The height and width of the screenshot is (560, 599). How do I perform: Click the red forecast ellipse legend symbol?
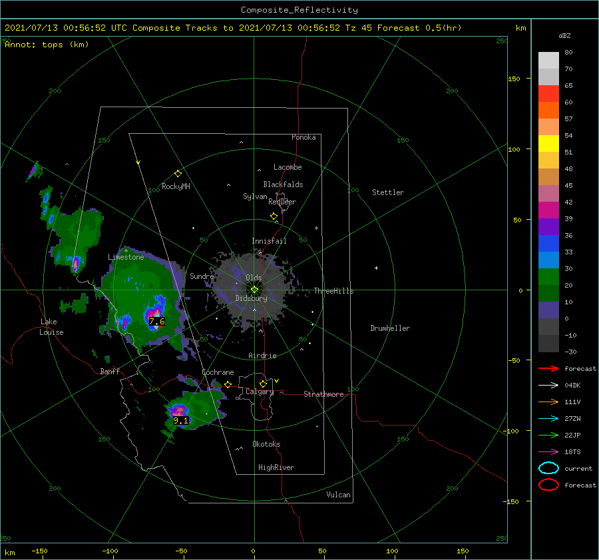click(x=548, y=485)
